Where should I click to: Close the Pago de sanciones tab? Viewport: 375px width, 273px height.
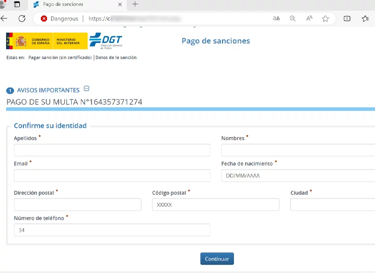[x=120, y=4]
